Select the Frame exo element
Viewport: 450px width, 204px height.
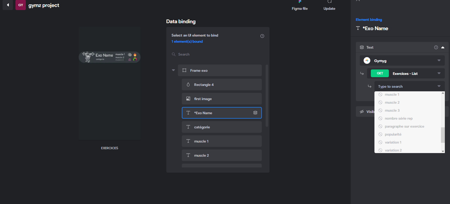pos(220,70)
